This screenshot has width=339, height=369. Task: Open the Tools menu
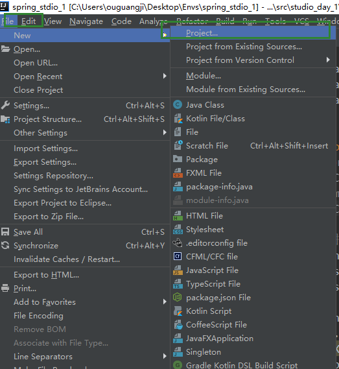[275, 21]
